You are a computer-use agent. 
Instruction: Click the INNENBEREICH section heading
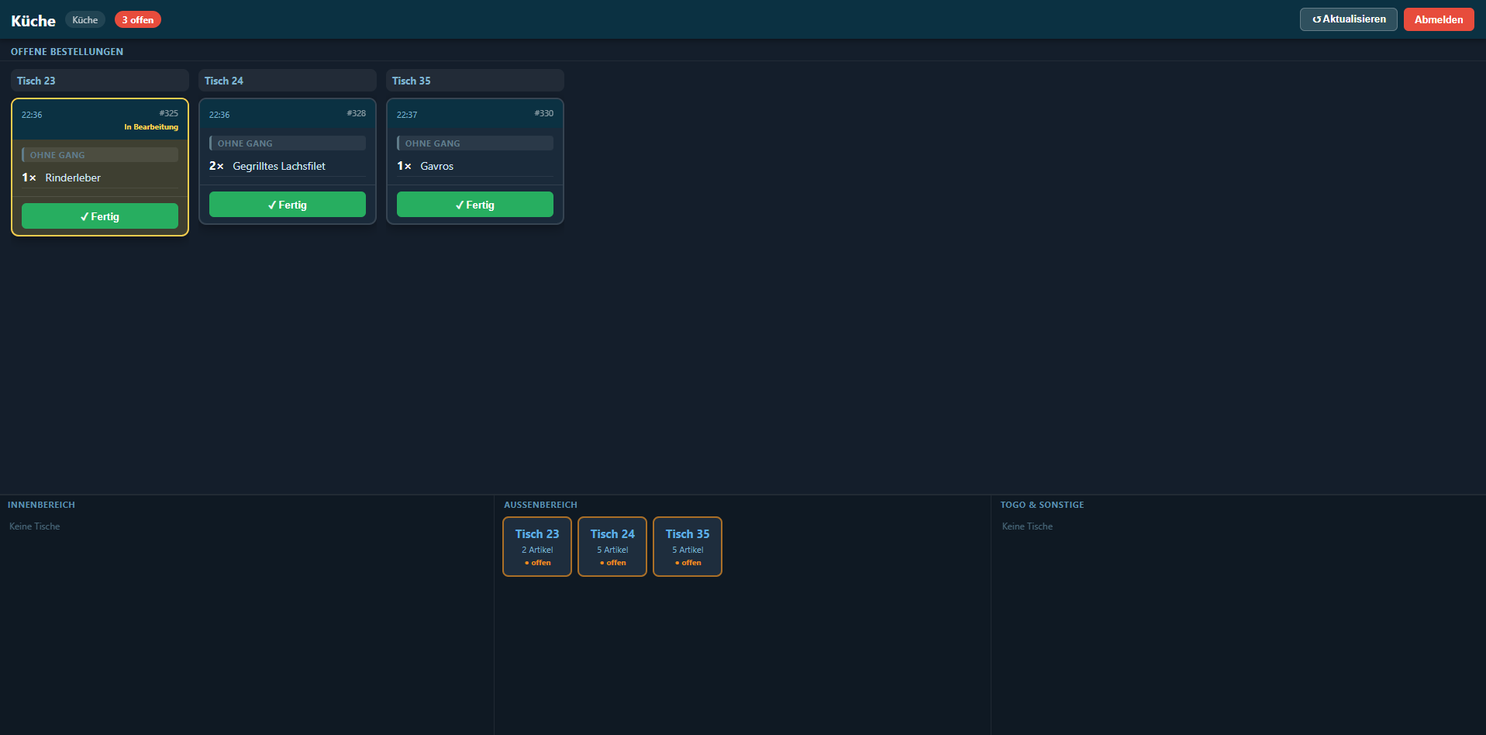[x=41, y=505]
